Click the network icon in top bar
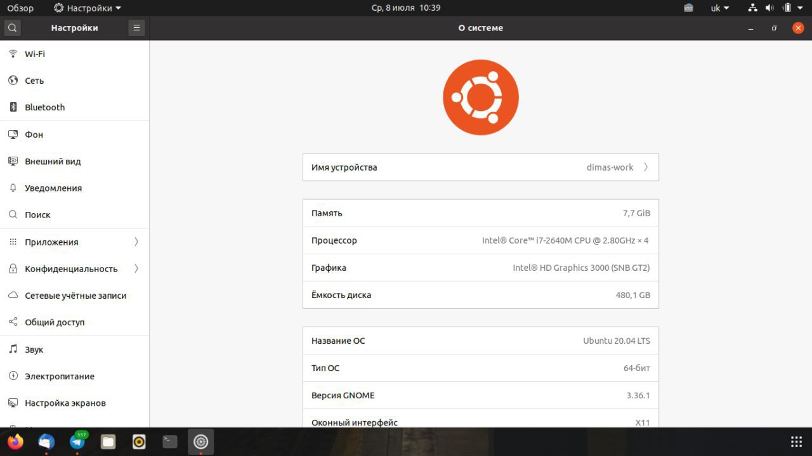 (753, 8)
